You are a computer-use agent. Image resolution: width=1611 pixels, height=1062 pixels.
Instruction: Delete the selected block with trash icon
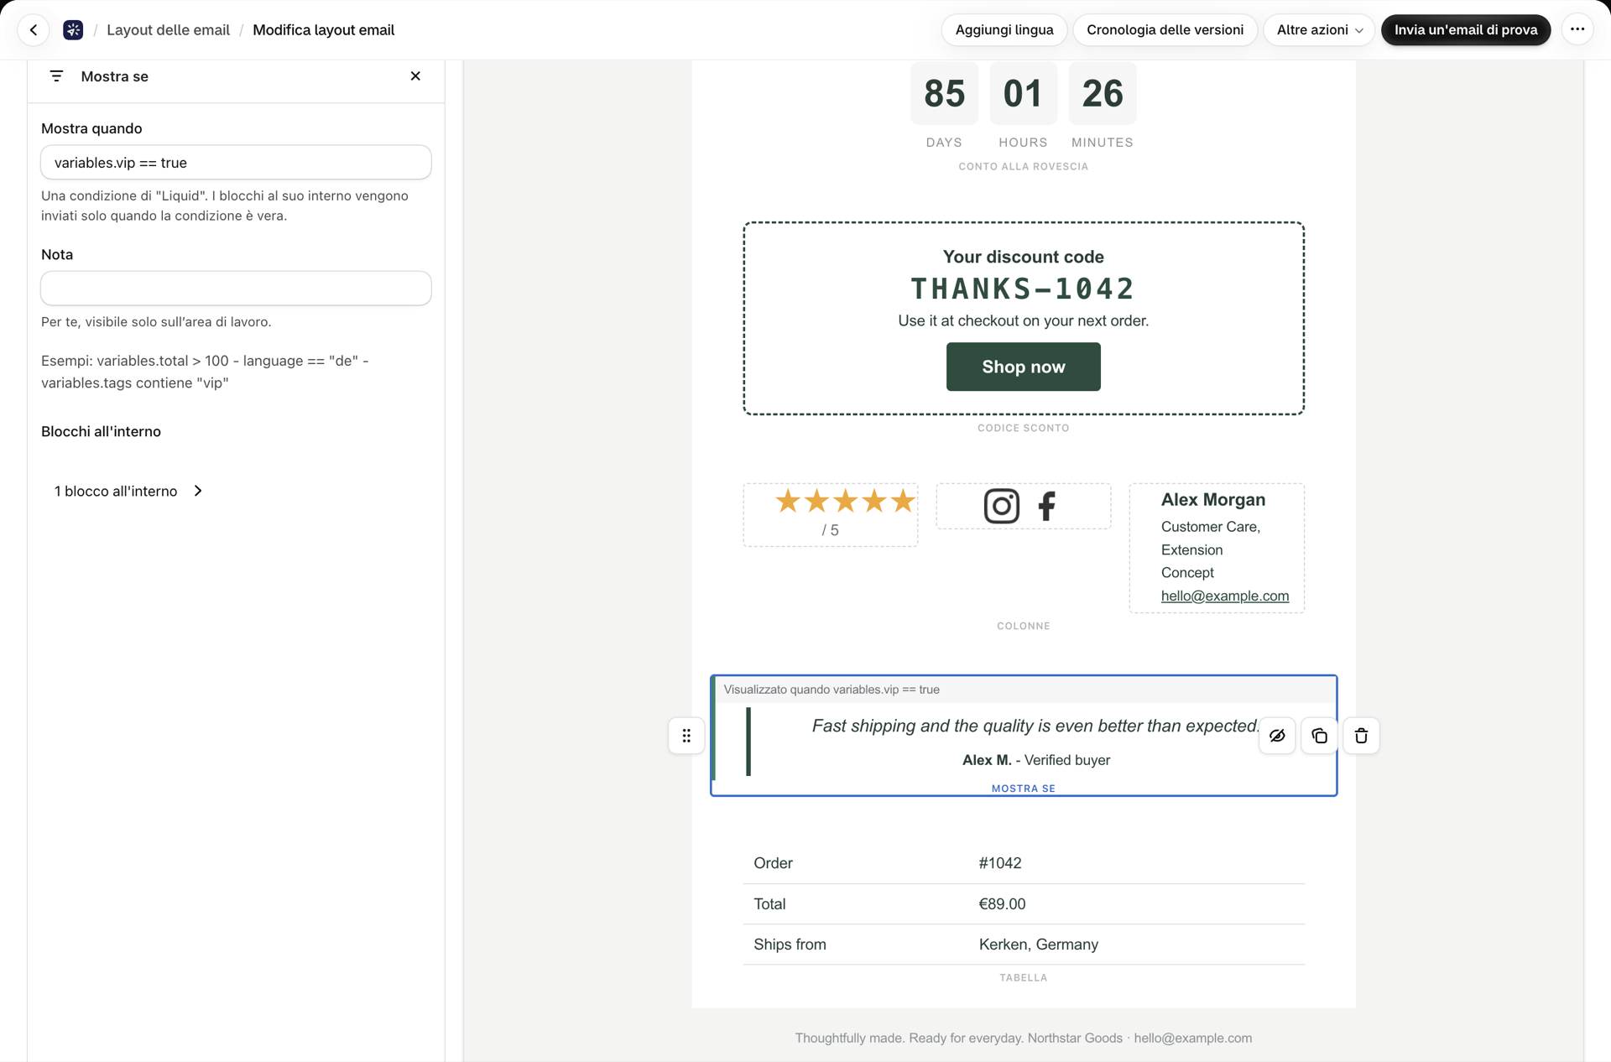[x=1361, y=736]
